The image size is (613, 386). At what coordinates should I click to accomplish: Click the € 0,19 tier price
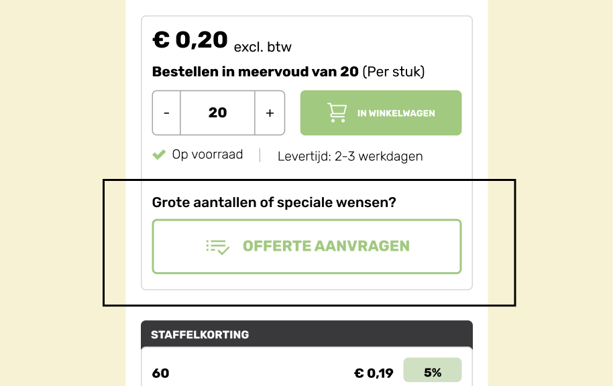pyautogui.click(x=374, y=373)
